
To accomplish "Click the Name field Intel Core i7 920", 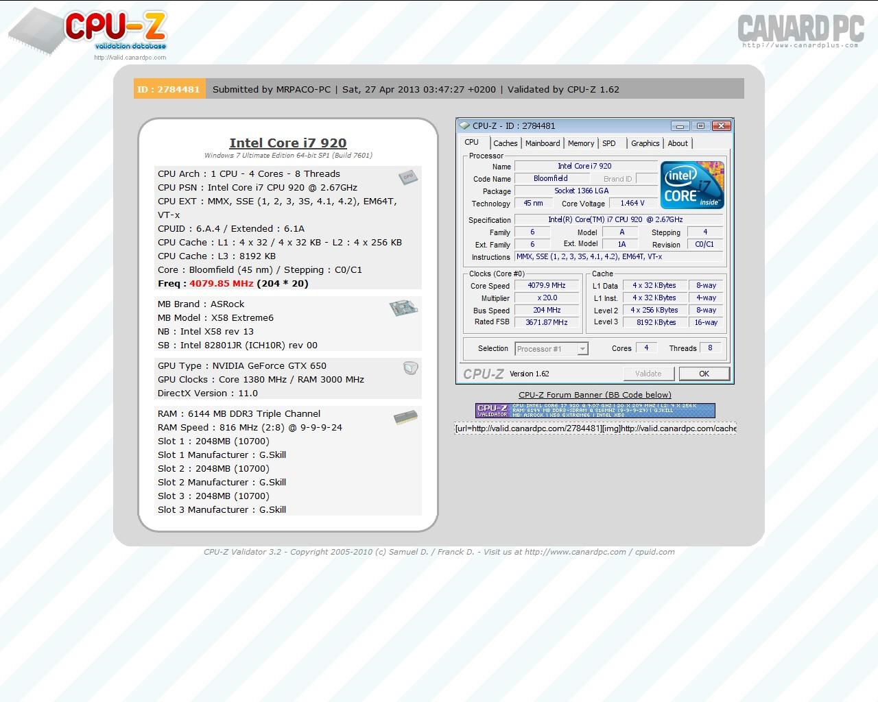I will pos(585,167).
